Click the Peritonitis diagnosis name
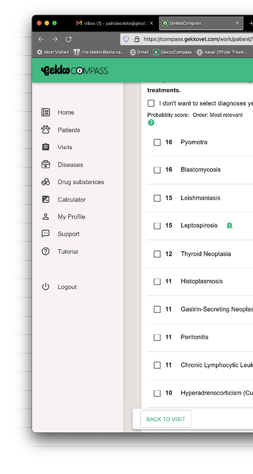 tap(195, 337)
